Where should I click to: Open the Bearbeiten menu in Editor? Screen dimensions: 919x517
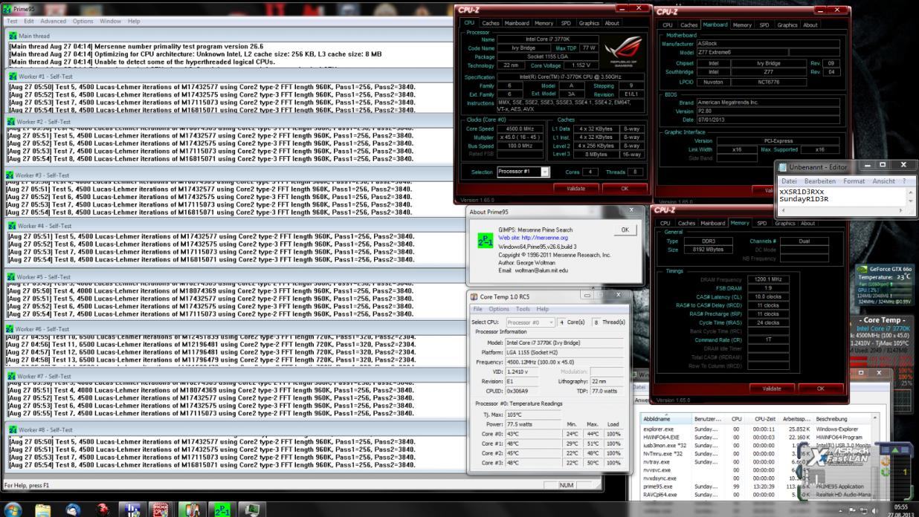click(x=819, y=181)
